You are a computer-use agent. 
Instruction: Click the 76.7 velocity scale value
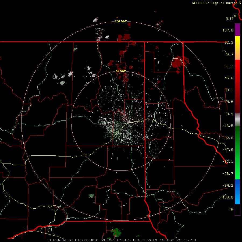tap(229, 54)
